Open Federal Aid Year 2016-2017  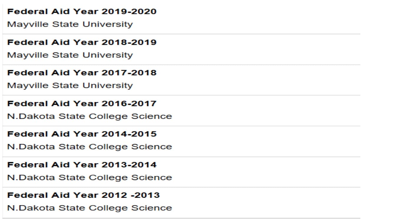click(x=82, y=103)
